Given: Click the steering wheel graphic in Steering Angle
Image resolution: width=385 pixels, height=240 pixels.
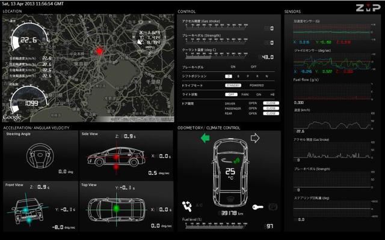Looking at the screenshot, I should tap(40, 156).
